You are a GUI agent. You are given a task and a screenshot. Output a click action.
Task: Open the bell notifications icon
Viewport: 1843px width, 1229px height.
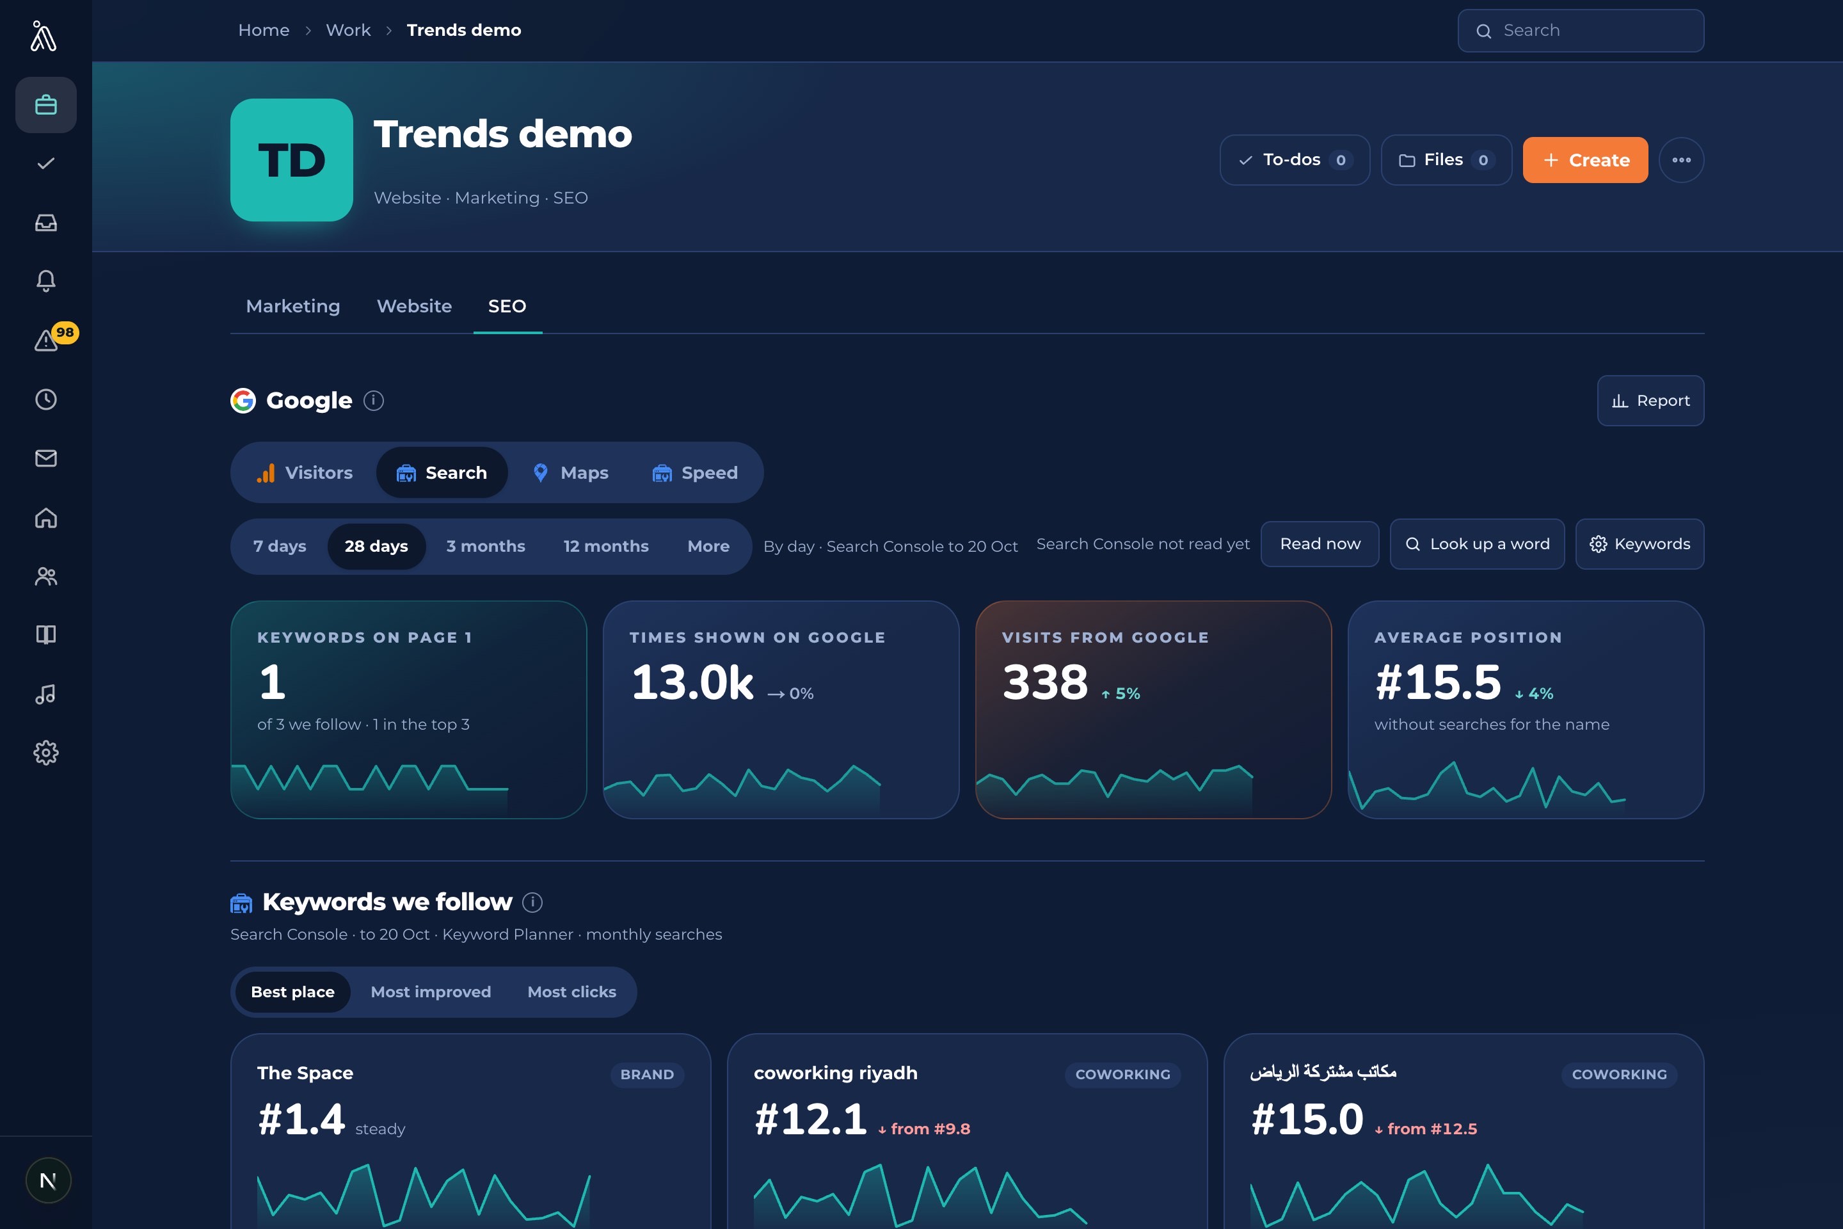(45, 280)
